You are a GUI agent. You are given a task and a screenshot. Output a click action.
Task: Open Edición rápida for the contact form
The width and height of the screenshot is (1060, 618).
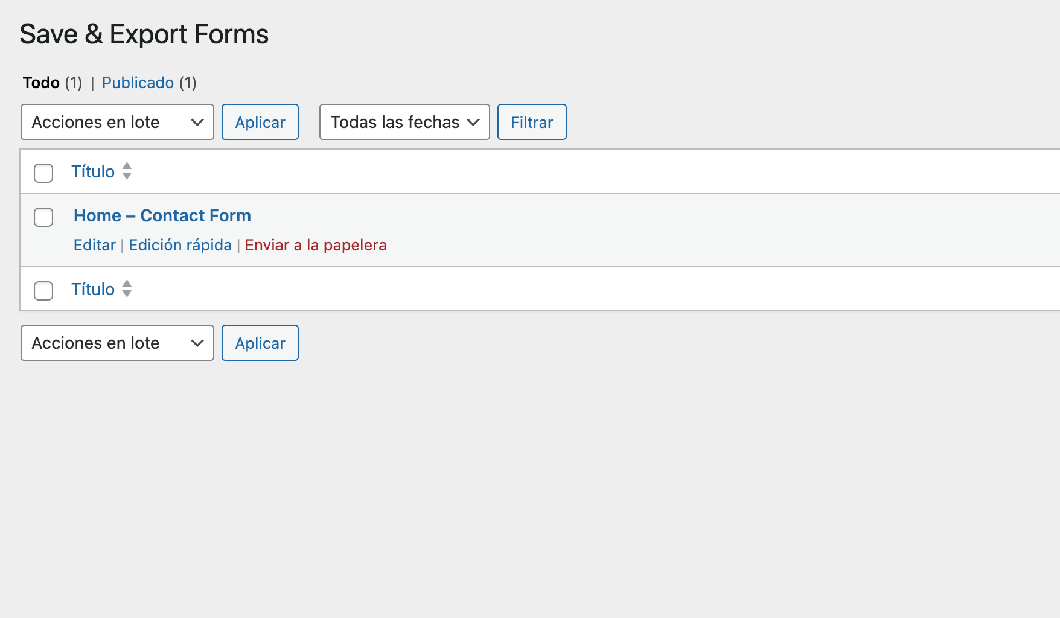point(180,245)
